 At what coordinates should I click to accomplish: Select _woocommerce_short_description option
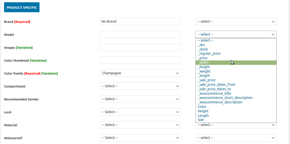click(x=225, y=98)
